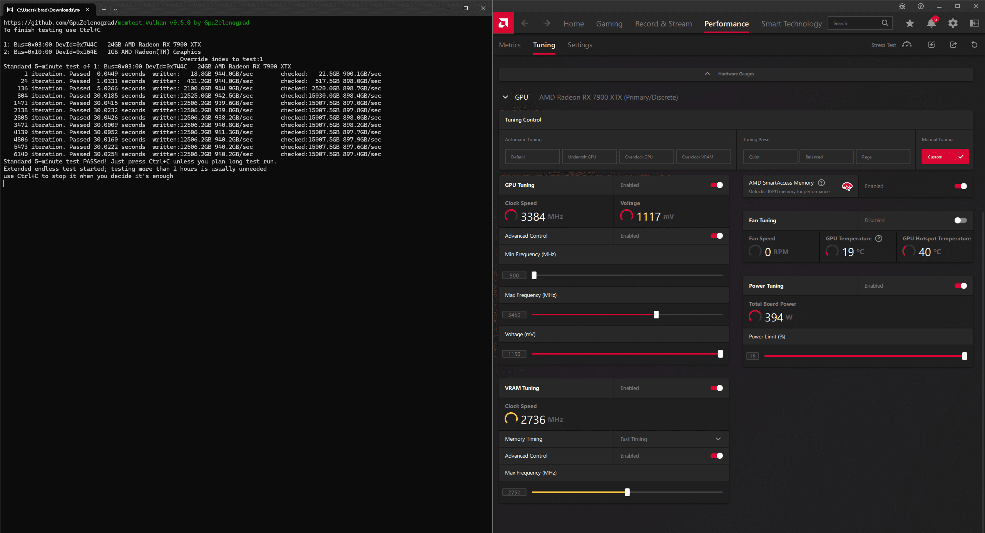
Task: Open Memory Timing dropdown
Action: pos(671,439)
